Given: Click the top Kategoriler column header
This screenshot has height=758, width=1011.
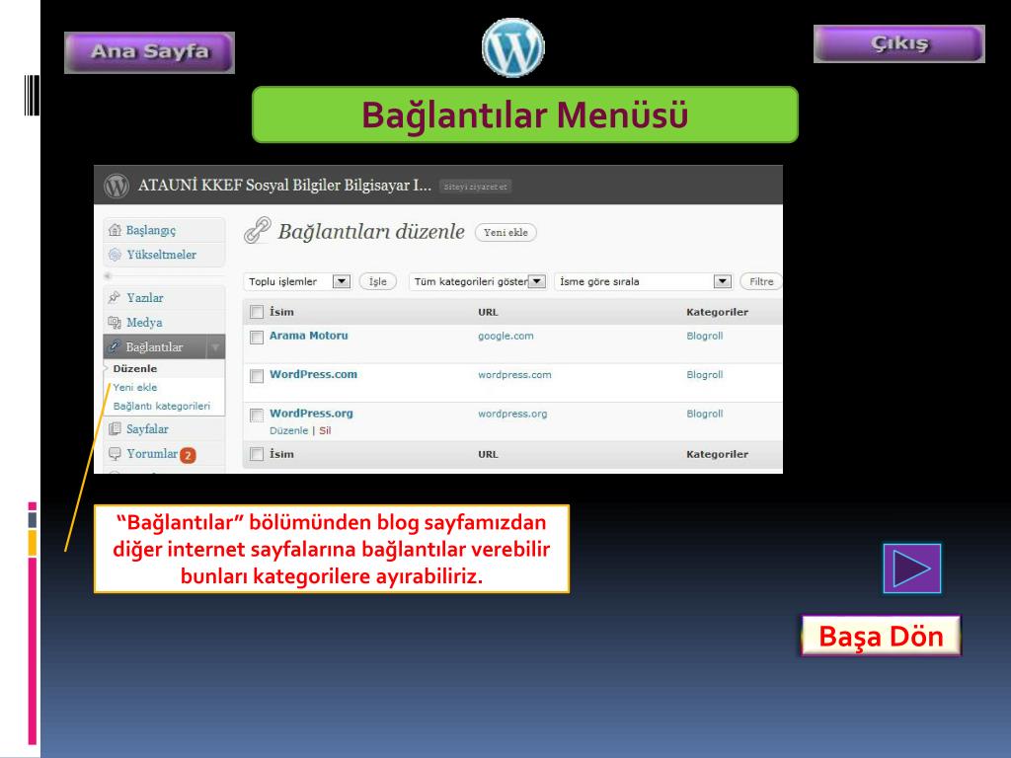Looking at the screenshot, I should coord(717,312).
